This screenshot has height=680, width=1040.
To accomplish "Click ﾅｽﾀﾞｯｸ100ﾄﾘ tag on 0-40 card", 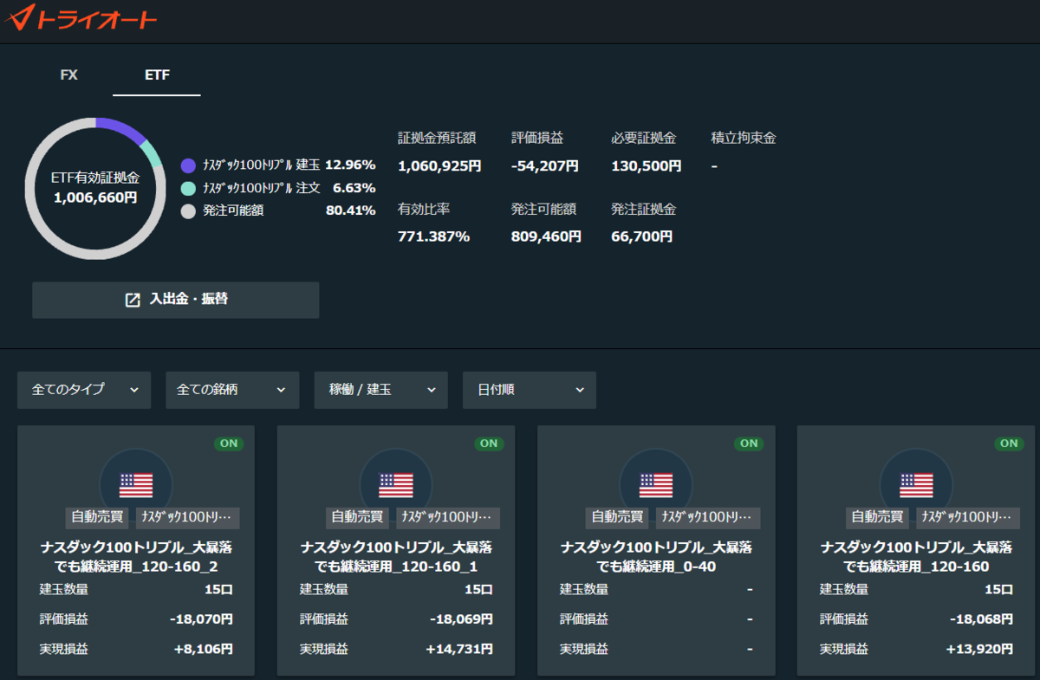I will (x=708, y=517).
